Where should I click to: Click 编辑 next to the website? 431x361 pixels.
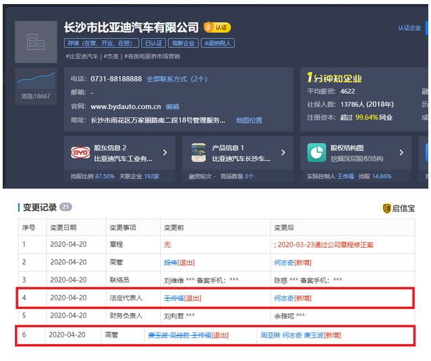[172, 107]
